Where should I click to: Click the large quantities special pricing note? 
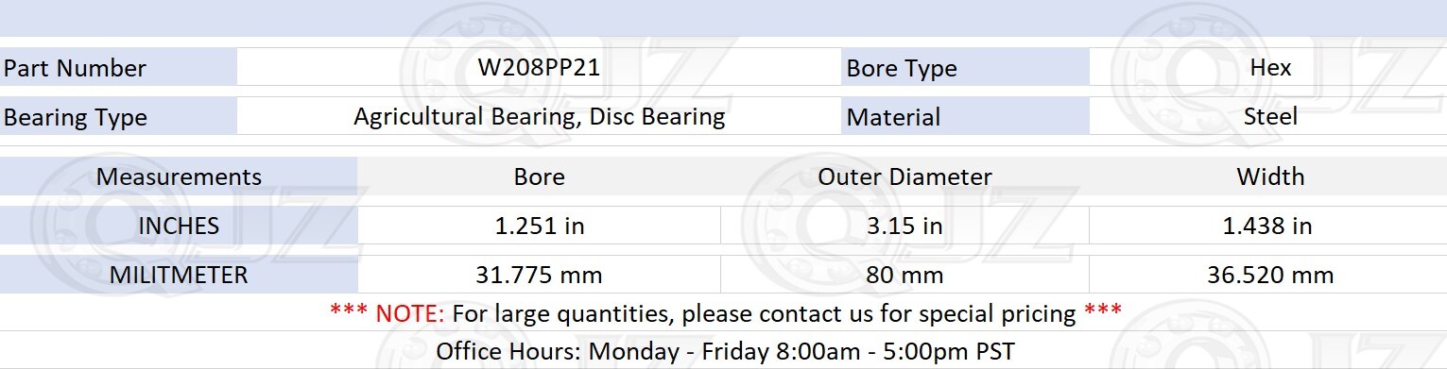click(x=725, y=313)
